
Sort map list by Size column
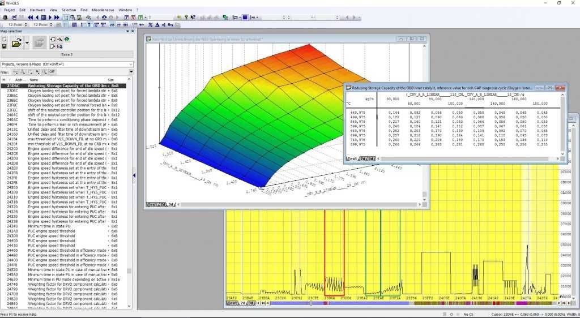pos(111,80)
